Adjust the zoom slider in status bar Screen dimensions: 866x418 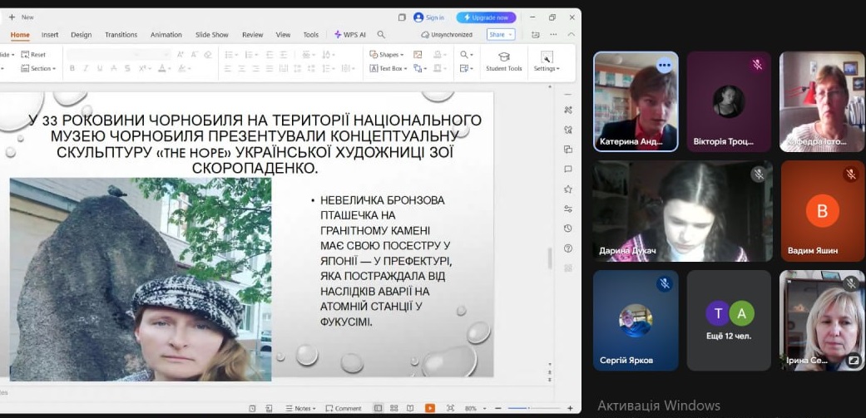click(x=529, y=408)
